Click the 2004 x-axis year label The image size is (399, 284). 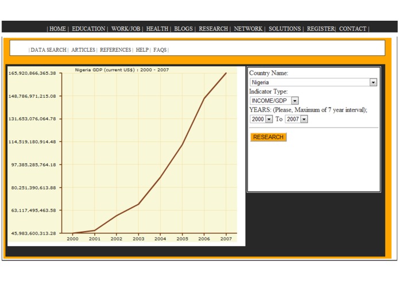160,239
